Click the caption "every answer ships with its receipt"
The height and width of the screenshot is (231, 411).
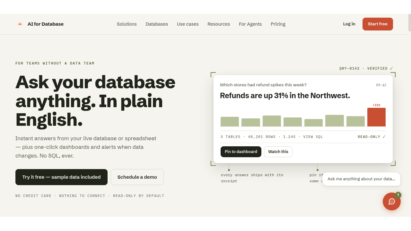pos(252,178)
